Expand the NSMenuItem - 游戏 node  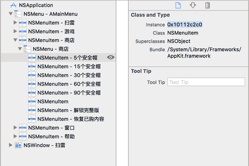click(15, 31)
